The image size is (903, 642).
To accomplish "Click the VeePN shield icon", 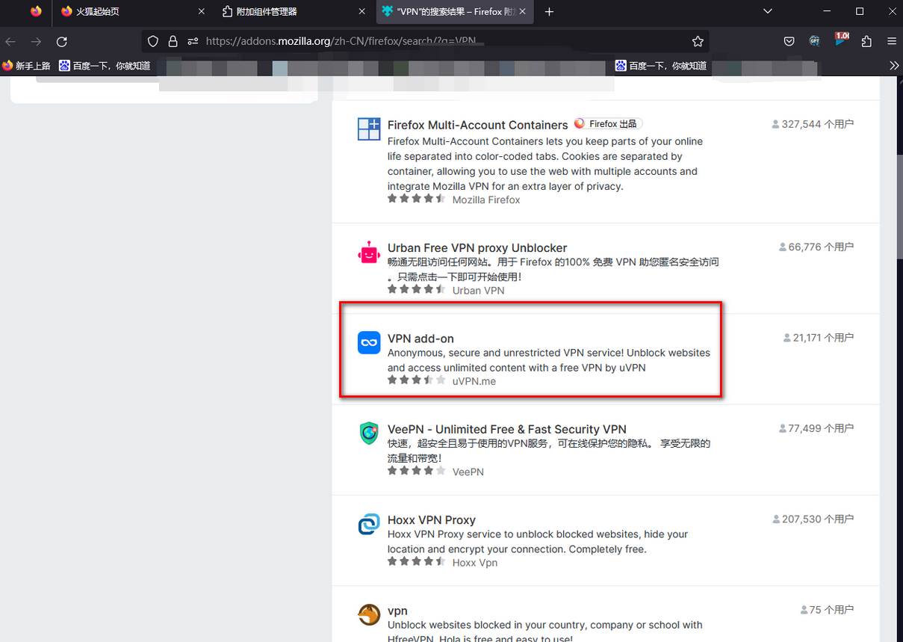I will (x=369, y=433).
